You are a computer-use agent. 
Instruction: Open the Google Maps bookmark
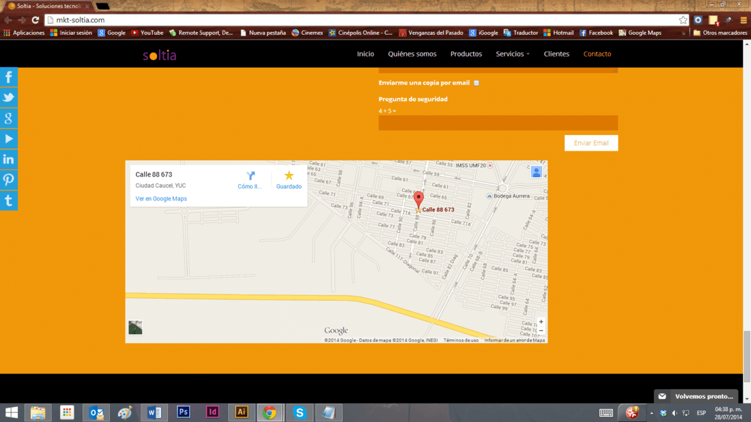(640, 33)
